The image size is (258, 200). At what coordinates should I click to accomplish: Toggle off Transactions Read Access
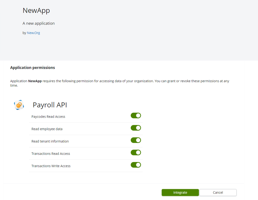coord(136,152)
